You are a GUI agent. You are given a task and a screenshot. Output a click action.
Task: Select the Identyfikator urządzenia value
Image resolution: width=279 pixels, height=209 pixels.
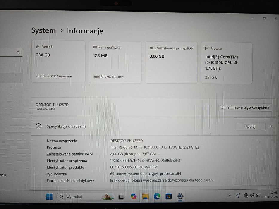[x=145, y=160]
